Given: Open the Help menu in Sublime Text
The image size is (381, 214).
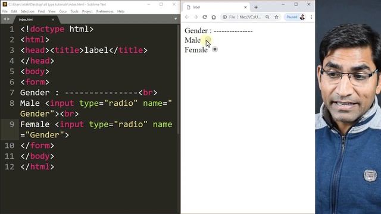Looking at the screenshot, I should click(121, 11).
